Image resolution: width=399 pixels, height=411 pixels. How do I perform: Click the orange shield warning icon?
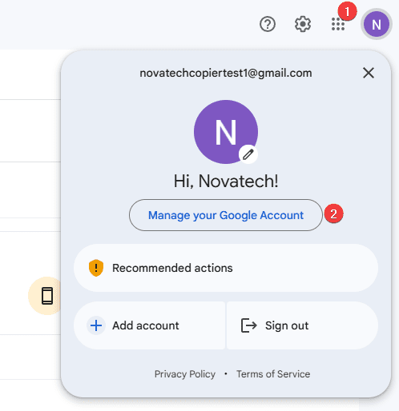[x=96, y=268]
